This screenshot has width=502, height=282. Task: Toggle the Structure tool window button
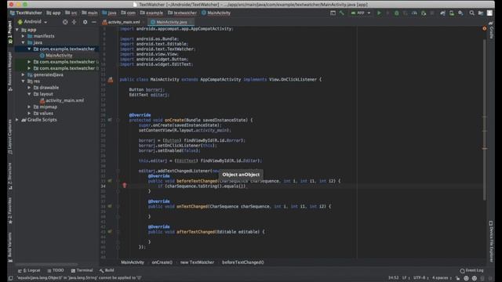pos(10,175)
